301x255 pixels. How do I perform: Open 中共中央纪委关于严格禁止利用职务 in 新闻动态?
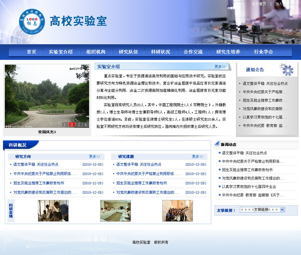click(253, 161)
